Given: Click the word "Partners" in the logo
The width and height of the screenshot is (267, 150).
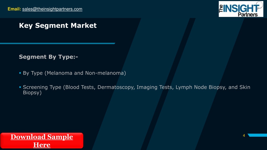Looking at the screenshot, I should tap(248, 15).
